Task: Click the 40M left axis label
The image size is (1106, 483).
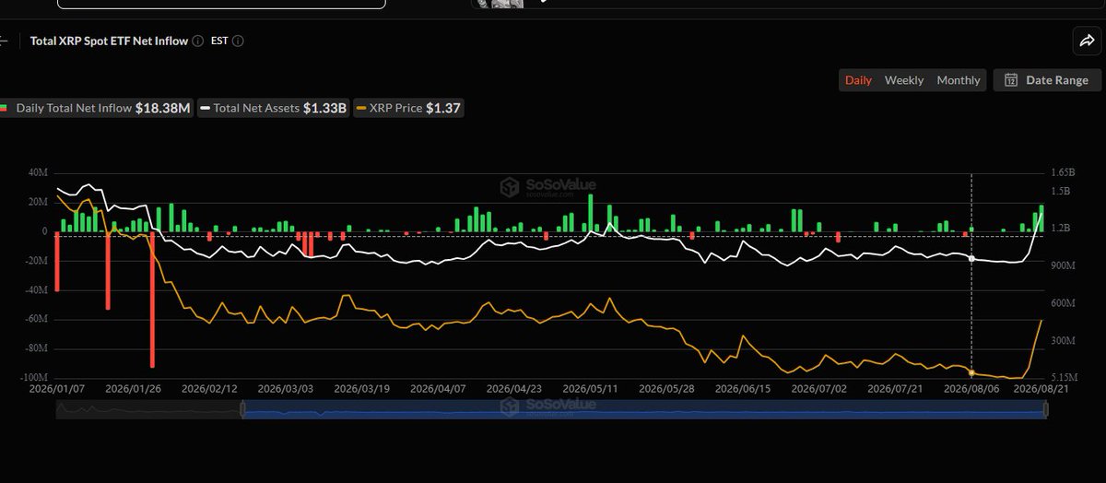Action: click(39, 172)
